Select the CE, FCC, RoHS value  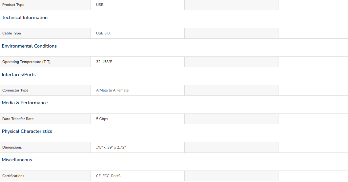[x=108, y=176]
